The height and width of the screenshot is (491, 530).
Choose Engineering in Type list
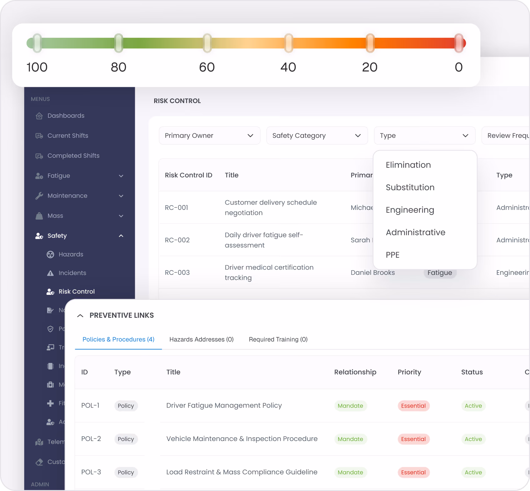tap(410, 210)
